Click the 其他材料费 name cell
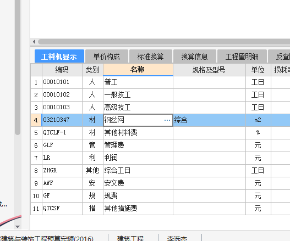The height and width of the screenshot is (241, 290). pos(138,133)
